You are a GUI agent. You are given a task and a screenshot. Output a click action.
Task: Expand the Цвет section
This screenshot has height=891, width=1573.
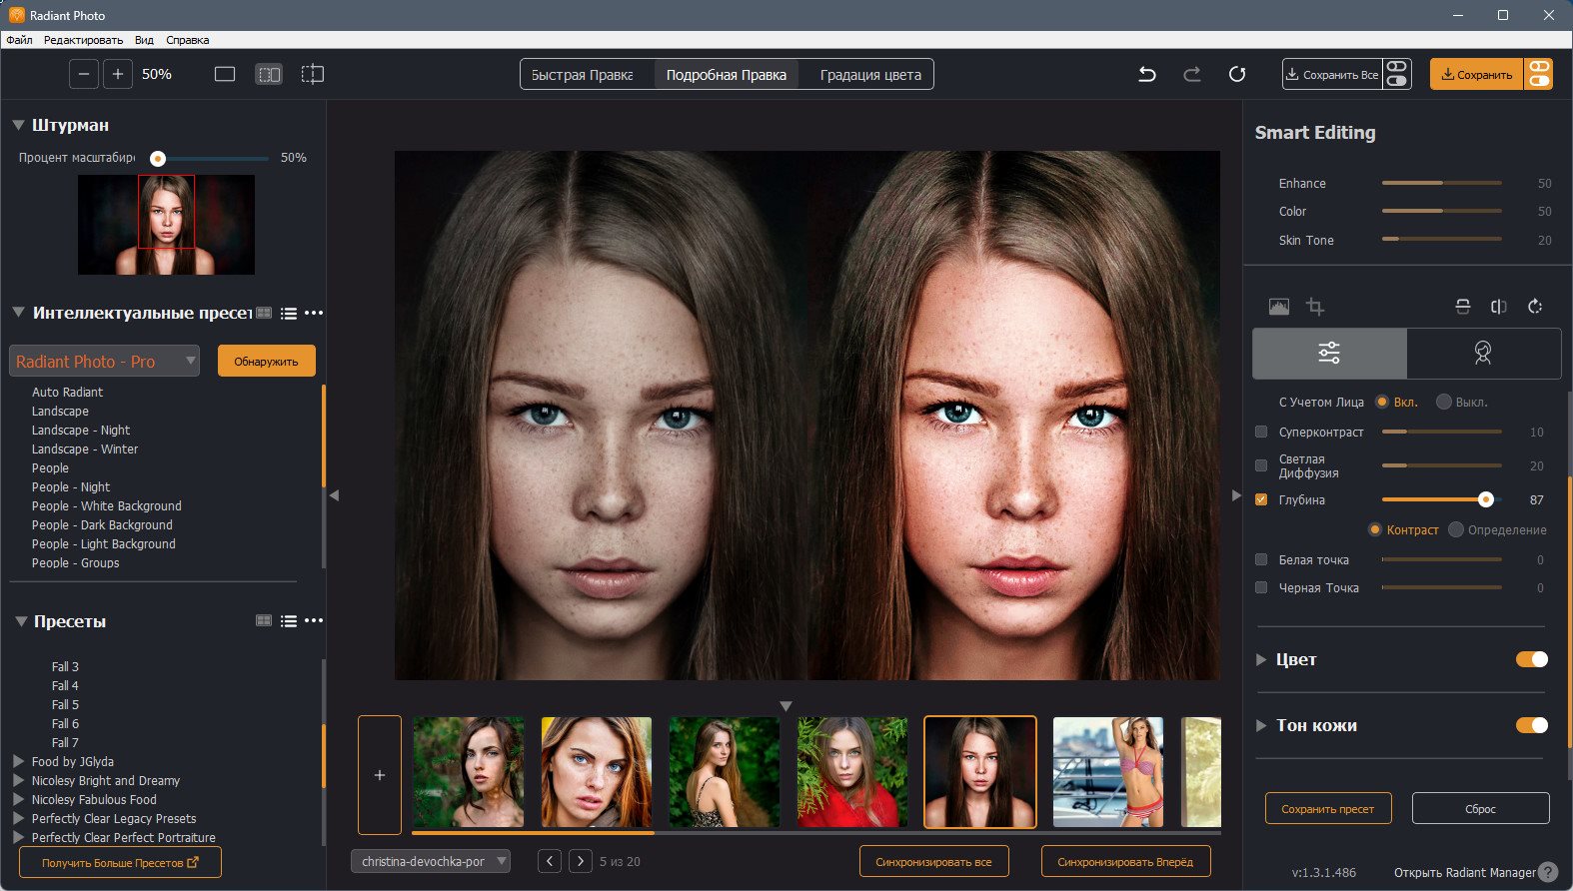[1261, 659]
